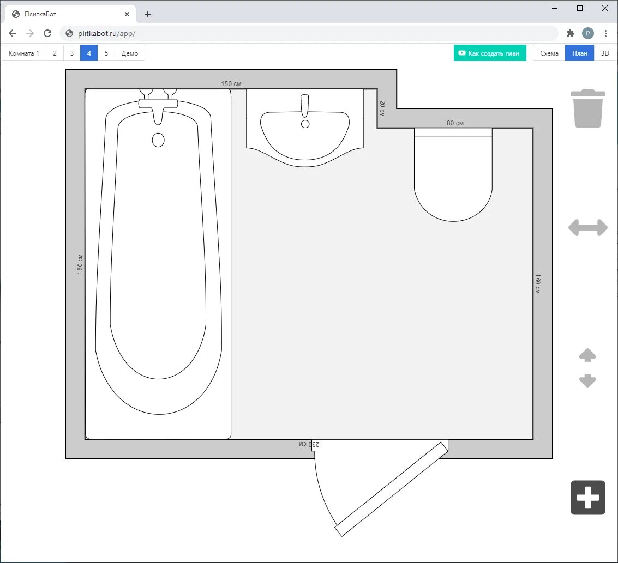This screenshot has height=563, width=618.
Task: Click the 180 см wall dimension
Action: click(x=80, y=264)
